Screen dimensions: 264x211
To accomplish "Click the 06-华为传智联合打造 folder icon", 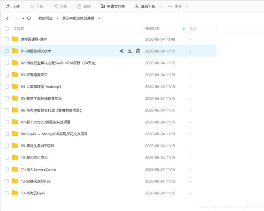I will pos(15,110).
